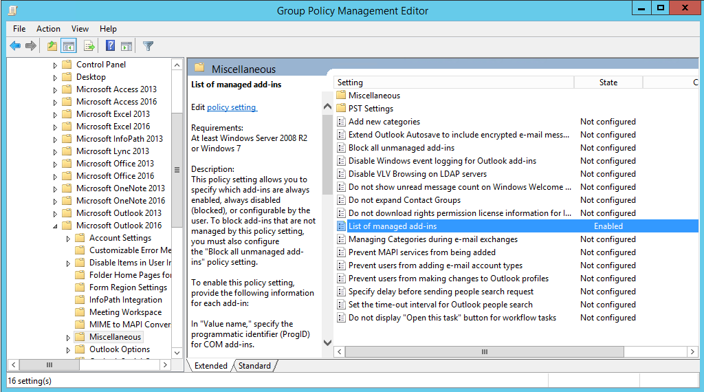The width and height of the screenshot is (704, 392).
Task: Click the folder icon next to Meeting Workspace
Action: [80, 312]
